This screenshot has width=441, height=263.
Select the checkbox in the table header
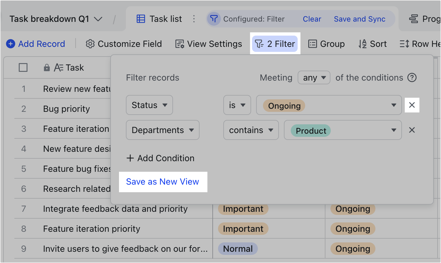pyautogui.click(x=23, y=67)
